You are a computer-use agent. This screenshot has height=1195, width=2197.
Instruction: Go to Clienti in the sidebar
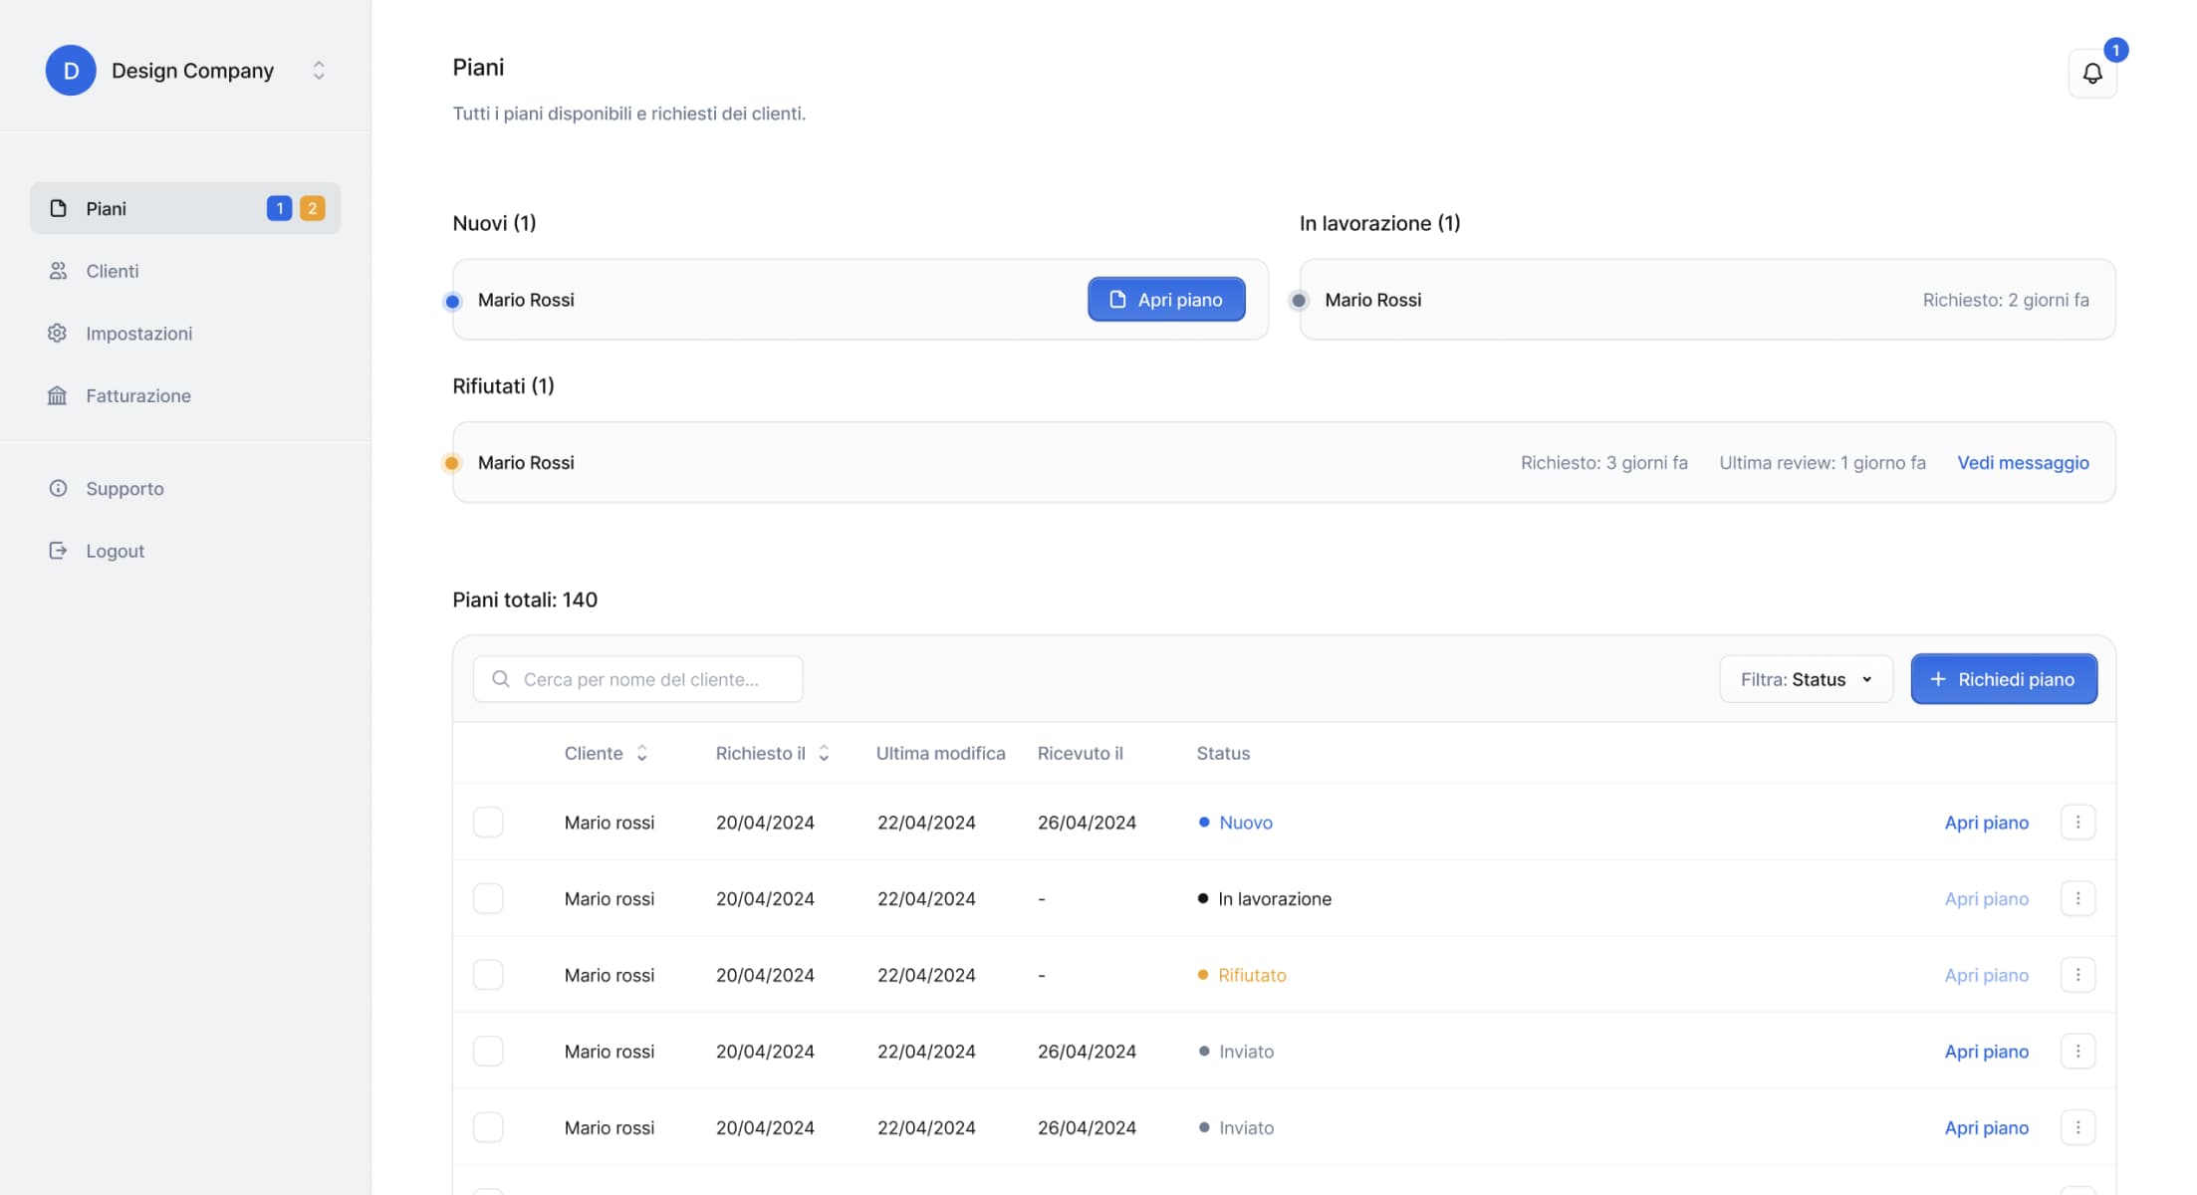[x=112, y=271]
